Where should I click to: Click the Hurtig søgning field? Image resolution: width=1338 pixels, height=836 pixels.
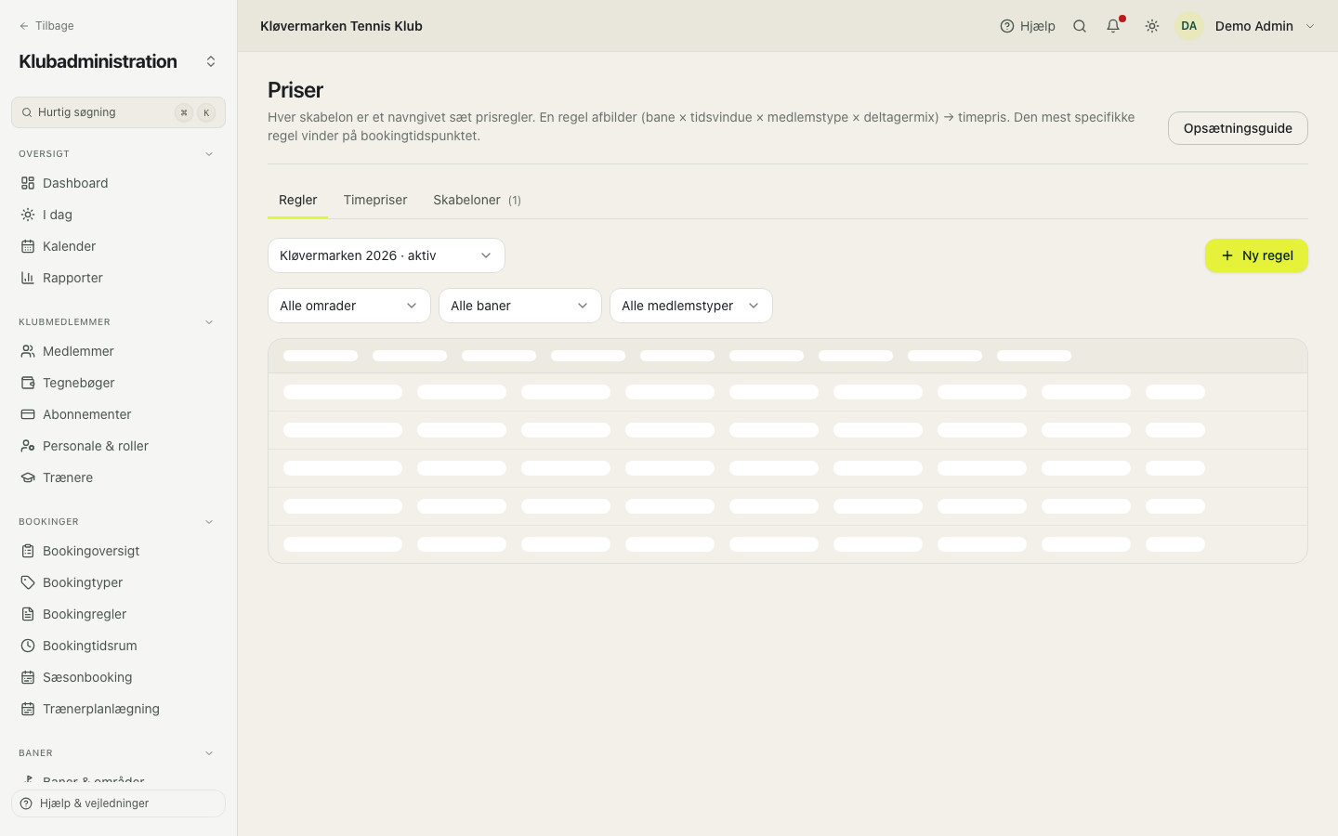(118, 112)
